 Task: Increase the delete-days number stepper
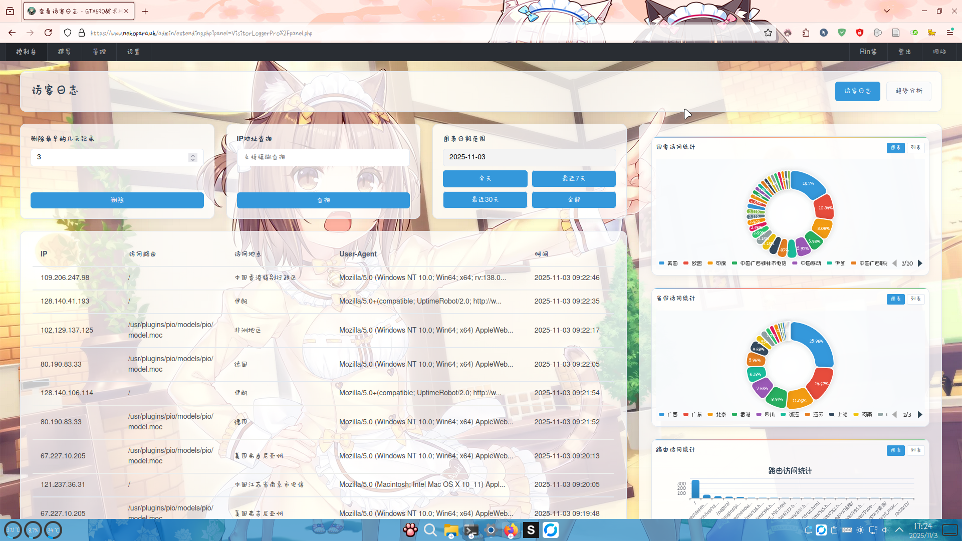pyautogui.click(x=192, y=155)
